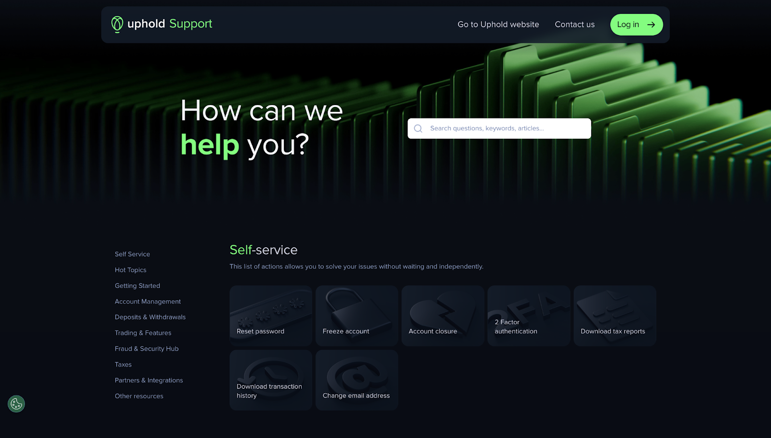Select Hot Topics in the sidebar
This screenshot has height=438, width=771.
coord(131,270)
